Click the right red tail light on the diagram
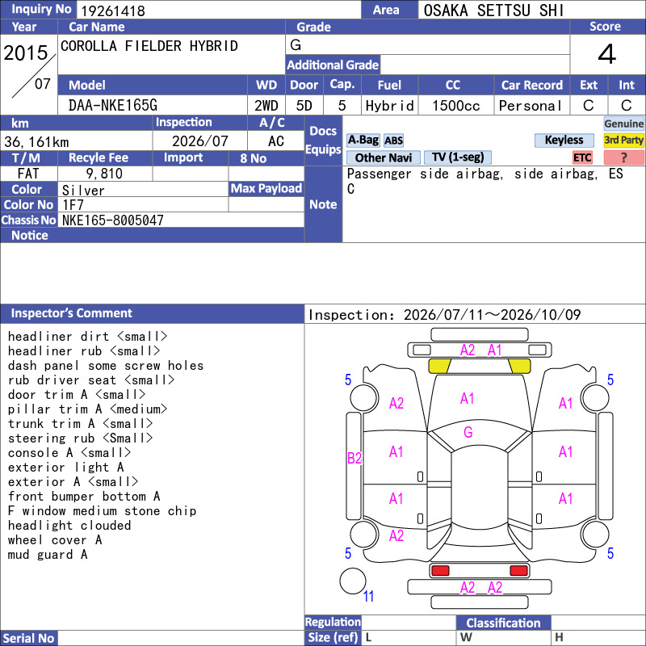 click(x=518, y=571)
